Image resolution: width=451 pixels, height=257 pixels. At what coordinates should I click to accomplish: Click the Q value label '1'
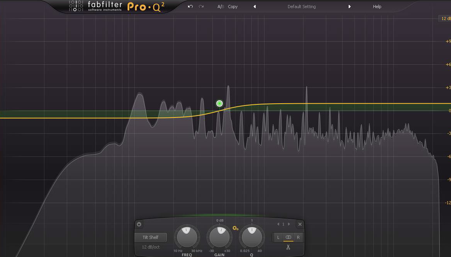(x=252, y=220)
